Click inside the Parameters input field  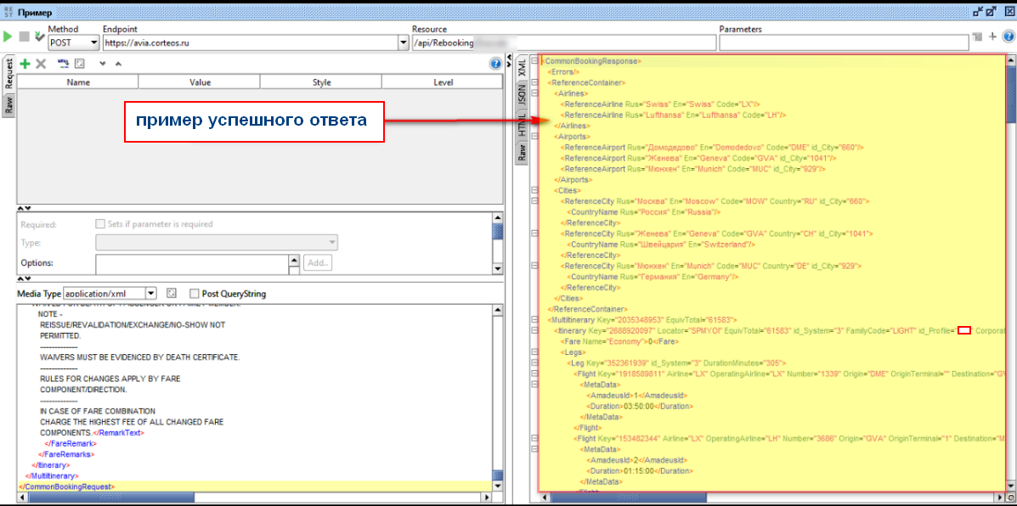[x=843, y=42]
